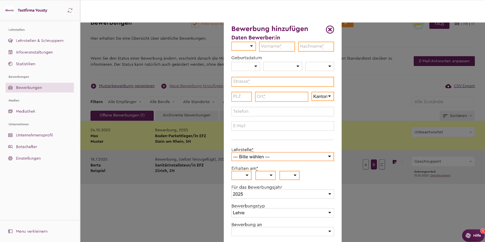The width and height of the screenshot is (485, 242).
Task: Expand the Kanton dropdown
Action: 323,96
